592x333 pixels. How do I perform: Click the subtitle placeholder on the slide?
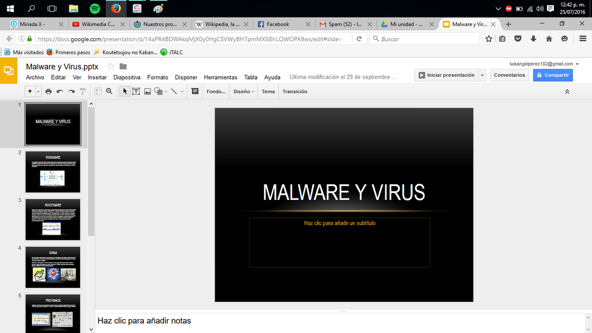tap(339, 242)
